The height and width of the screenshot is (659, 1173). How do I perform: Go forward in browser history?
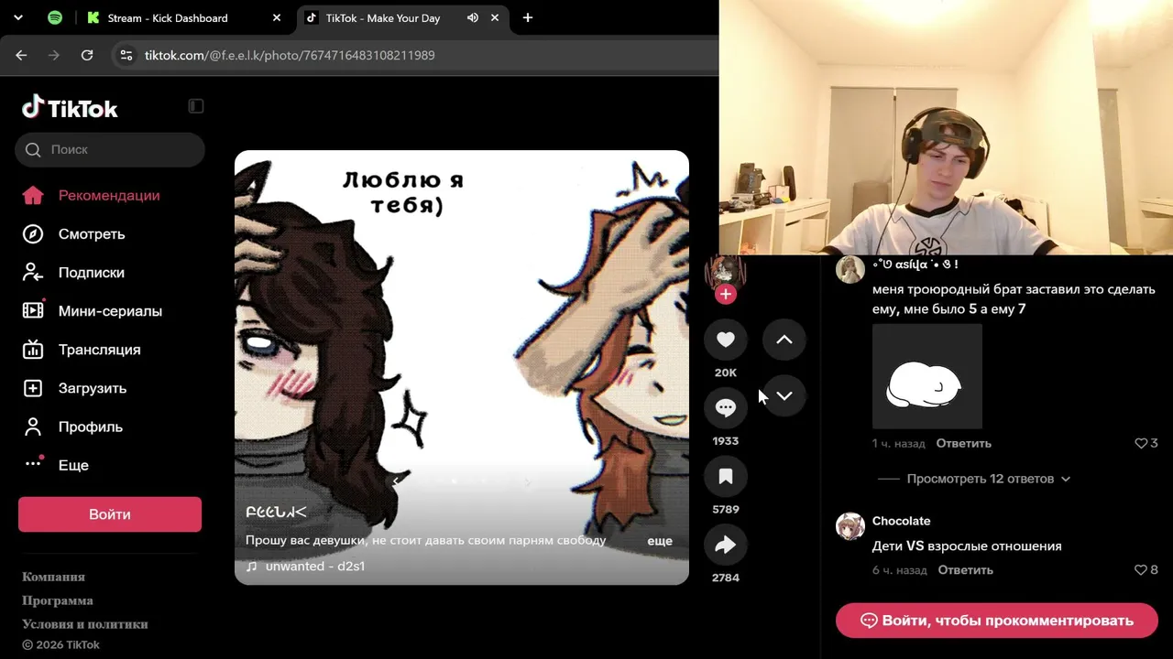point(54,55)
